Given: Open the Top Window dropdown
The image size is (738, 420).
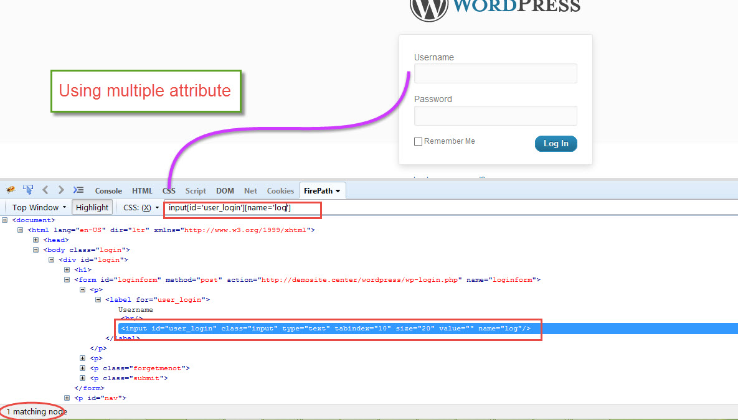Looking at the screenshot, I should point(37,207).
